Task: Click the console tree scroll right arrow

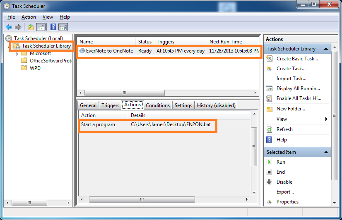Action: pos(68,203)
